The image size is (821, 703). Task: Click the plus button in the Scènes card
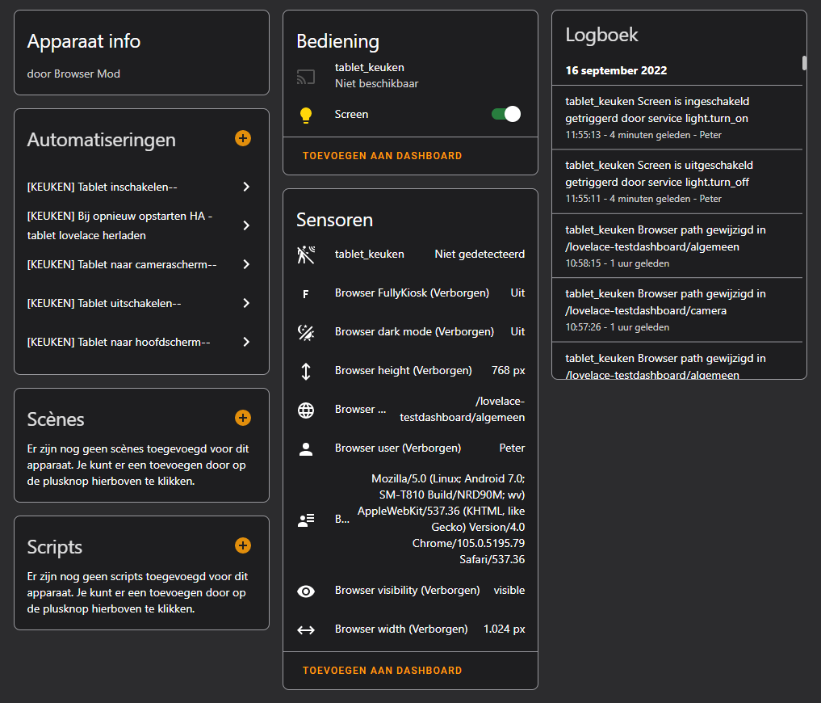pos(242,418)
